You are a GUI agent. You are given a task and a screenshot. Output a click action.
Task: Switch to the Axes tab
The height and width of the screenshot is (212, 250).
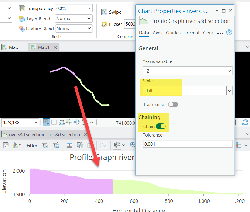coord(158,33)
